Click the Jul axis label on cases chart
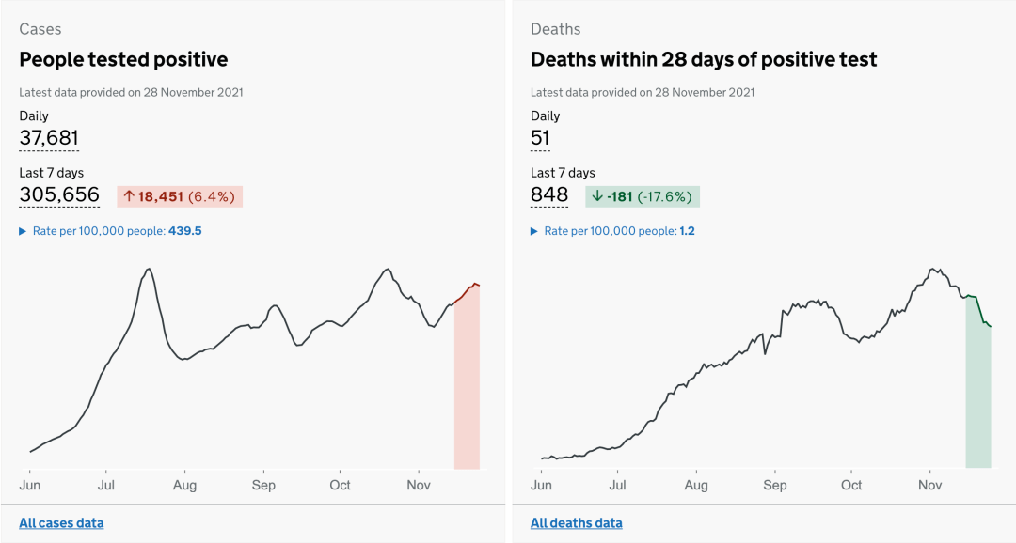 click(x=106, y=485)
